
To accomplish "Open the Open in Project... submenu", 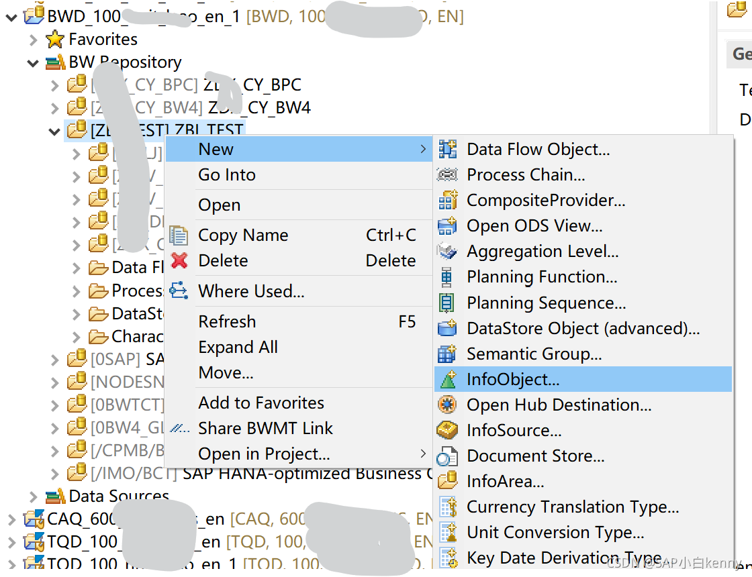I will click(x=298, y=454).
